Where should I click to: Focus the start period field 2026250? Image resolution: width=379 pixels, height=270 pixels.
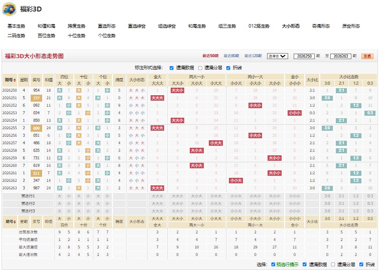click(x=304, y=56)
